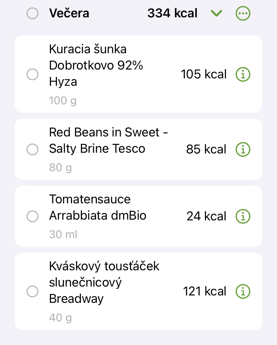277x345 pixels.
Task: View info for Kváskový tousťáček Breadway
Action: [243, 291]
